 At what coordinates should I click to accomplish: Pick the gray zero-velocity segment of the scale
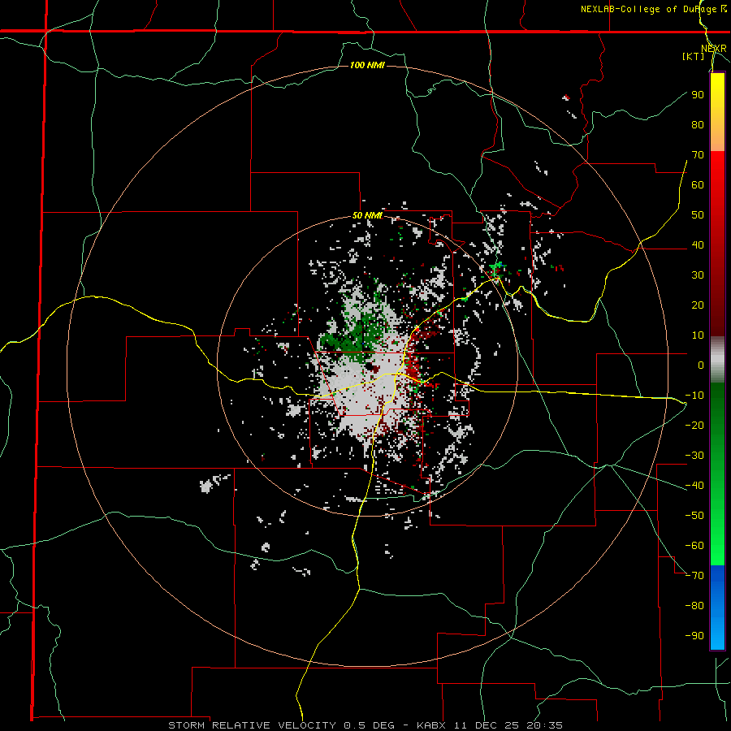point(717,359)
